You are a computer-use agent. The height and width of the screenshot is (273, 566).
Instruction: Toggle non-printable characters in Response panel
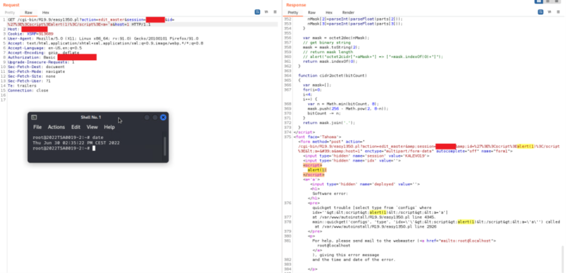tap(549, 12)
